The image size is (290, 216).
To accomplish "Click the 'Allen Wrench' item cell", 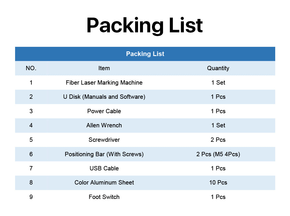I will click(104, 125).
